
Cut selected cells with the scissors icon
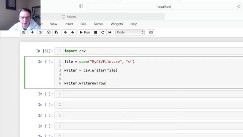pos(41,32)
